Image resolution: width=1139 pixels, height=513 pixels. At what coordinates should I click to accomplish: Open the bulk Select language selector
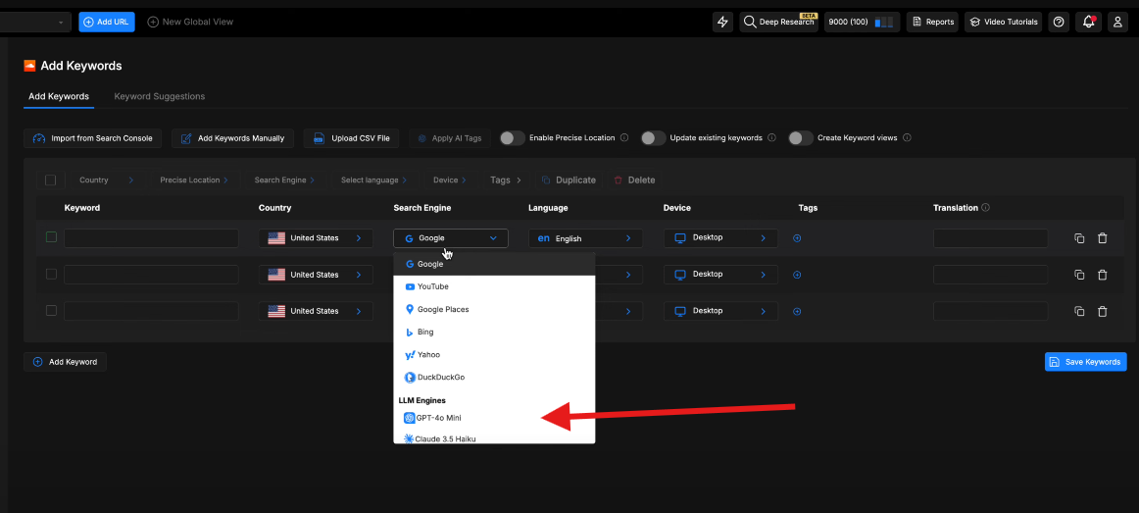[x=374, y=180]
